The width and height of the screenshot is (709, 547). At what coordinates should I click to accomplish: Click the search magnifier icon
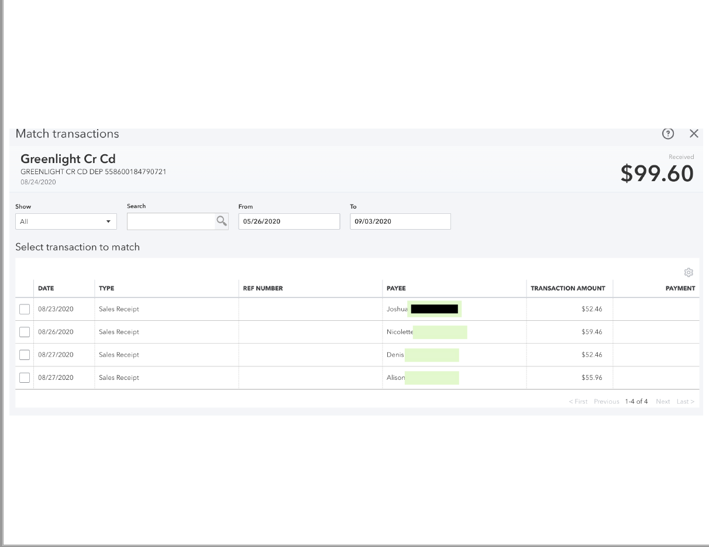click(222, 221)
